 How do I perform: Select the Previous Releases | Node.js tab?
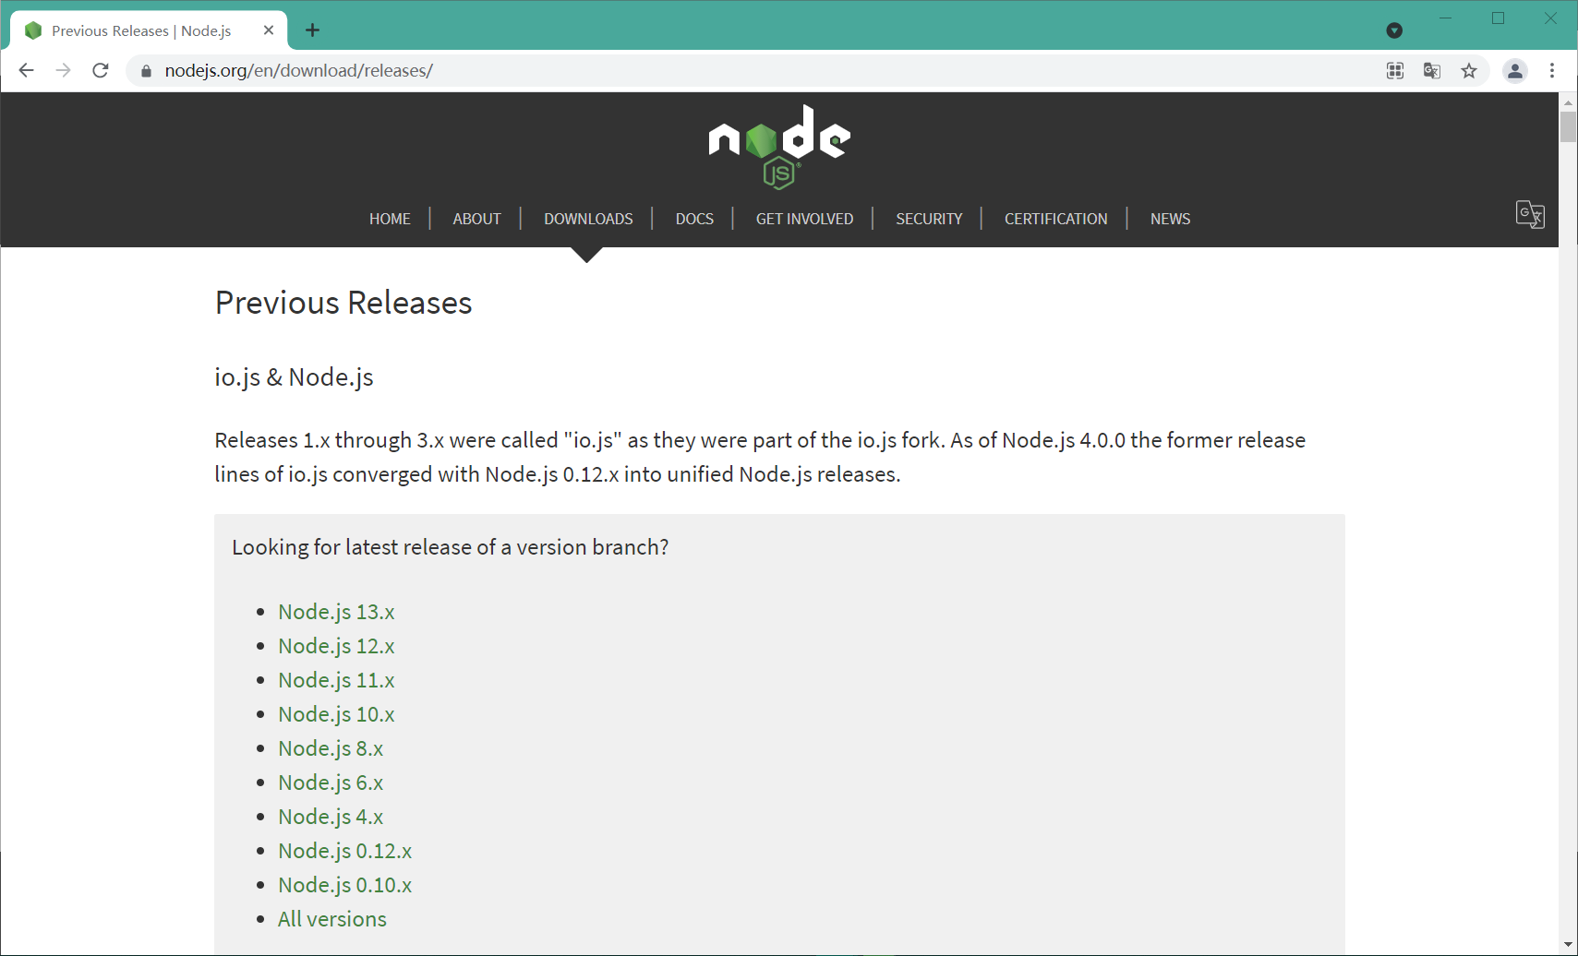tap(148, 30)
